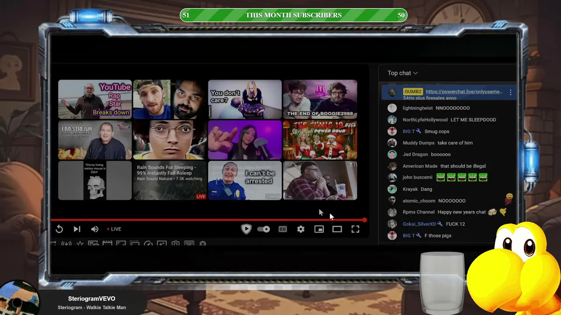The height and width of the screenshot is (315, 561).
Task: Open the LIVESTREAM video thumbnail
Action: [x=95, y=140]
